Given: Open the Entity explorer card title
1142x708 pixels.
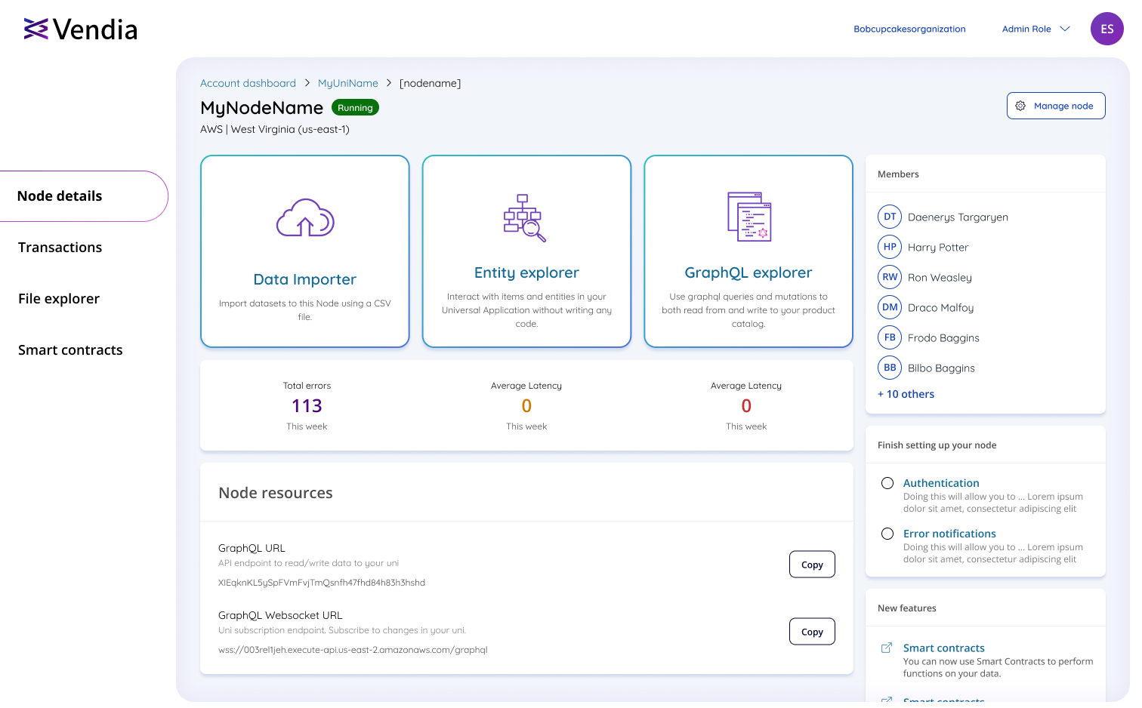Looking at the screenshot, I should point(526,272).
